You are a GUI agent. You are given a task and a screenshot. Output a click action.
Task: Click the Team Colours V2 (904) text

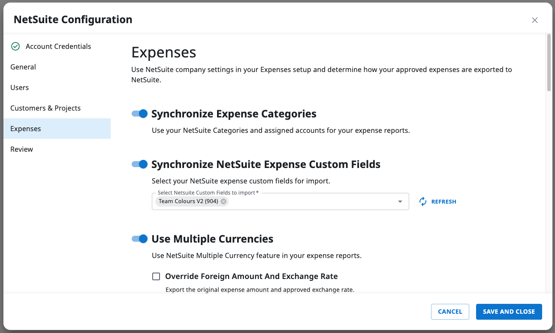click(x=188, y=201)
